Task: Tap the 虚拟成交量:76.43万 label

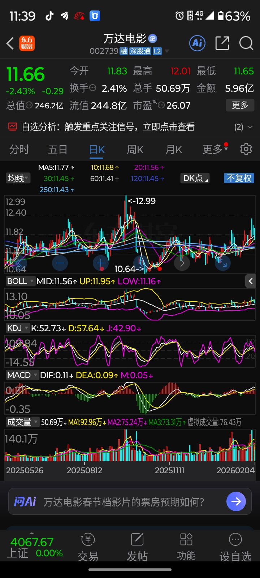Action: [214, 422]
